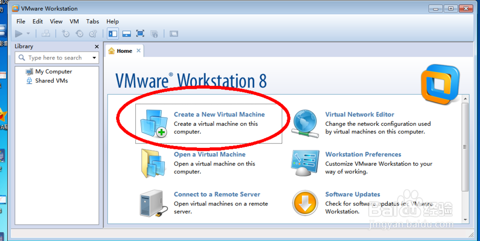Image resolution: width=480 pixels, height=241 pixels.
Task: Switch to the Home tab
Action: point(124,51)
